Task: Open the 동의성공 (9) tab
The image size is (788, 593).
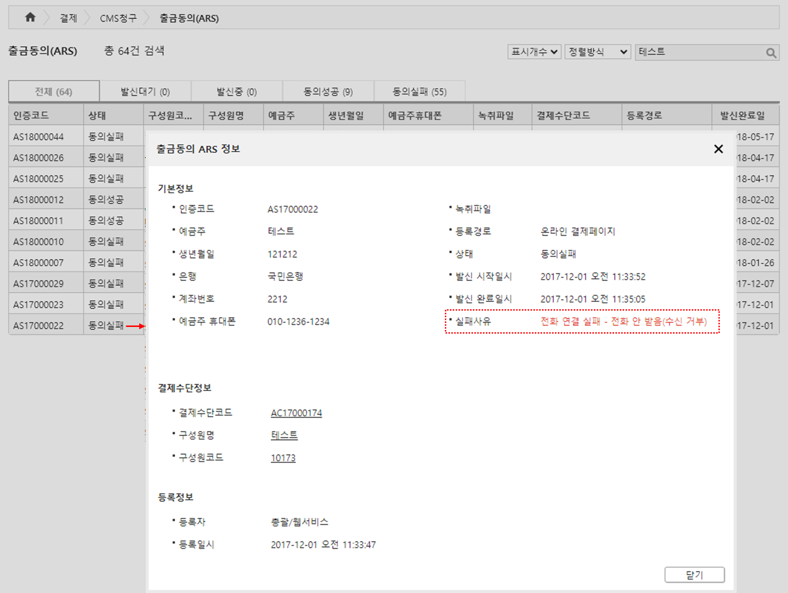Action: (x=328, y=92)
